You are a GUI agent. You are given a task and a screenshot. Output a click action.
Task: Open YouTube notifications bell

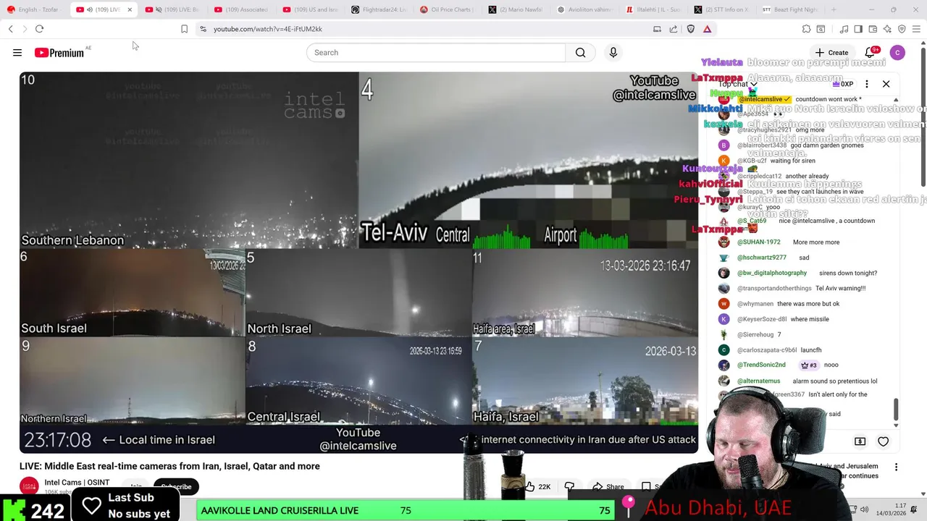[x=871, y=52]
